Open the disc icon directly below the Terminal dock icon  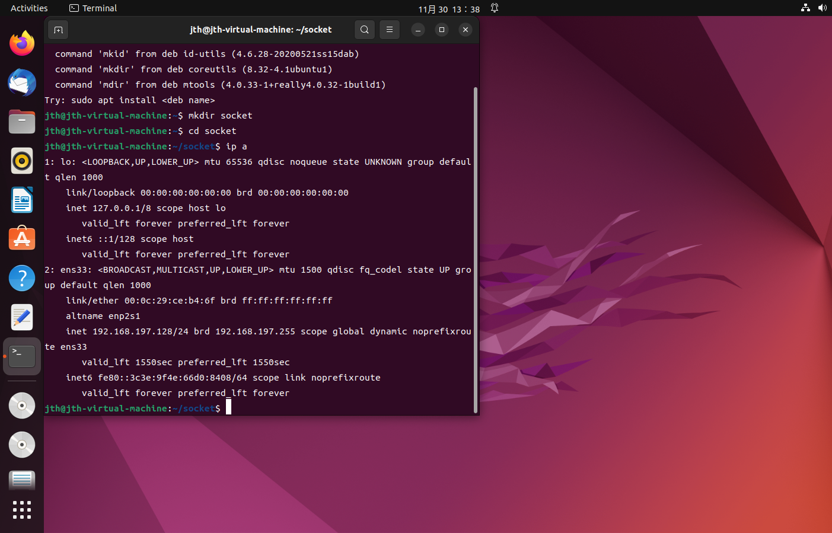pos(22,406)
